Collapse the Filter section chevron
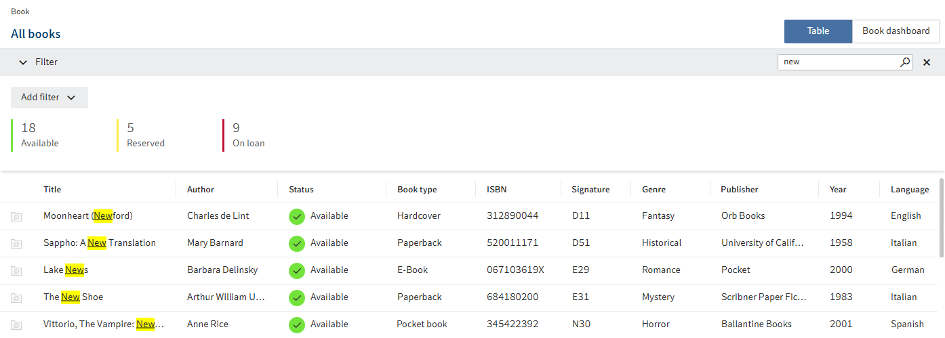The image size is (945, 338). 23,62
